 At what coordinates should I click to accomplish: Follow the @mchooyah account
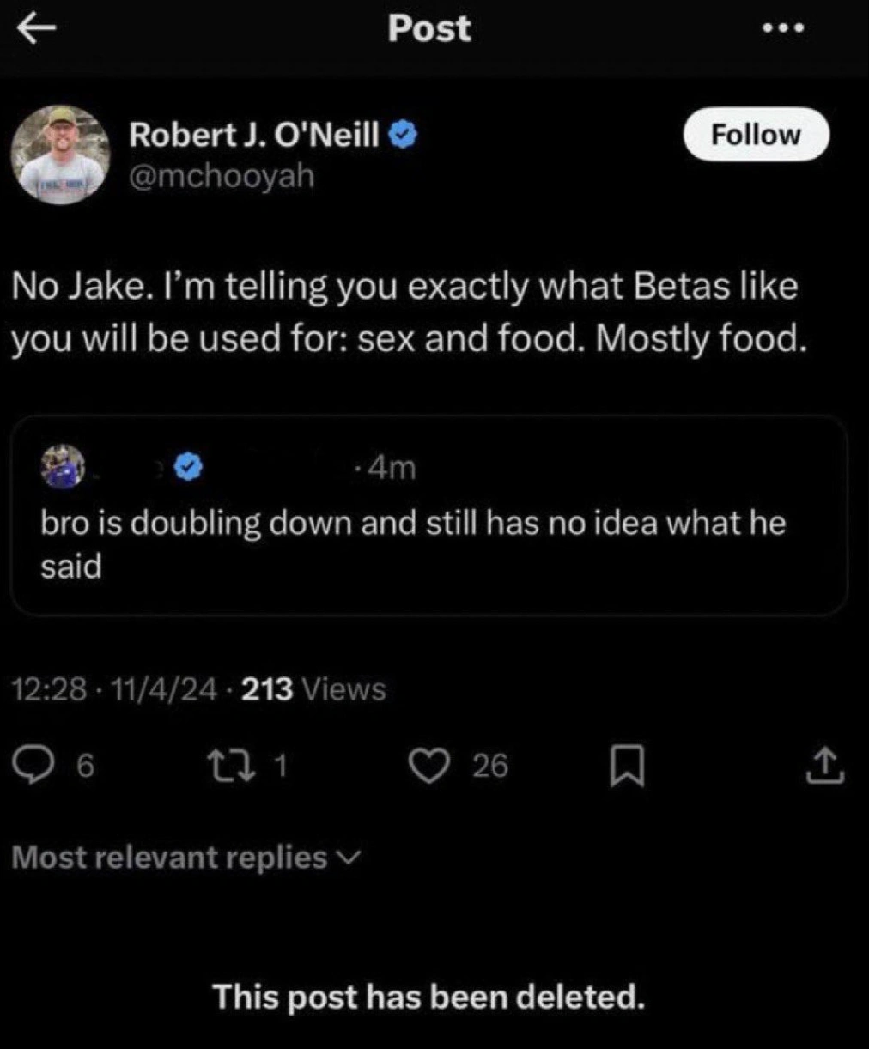756,135
